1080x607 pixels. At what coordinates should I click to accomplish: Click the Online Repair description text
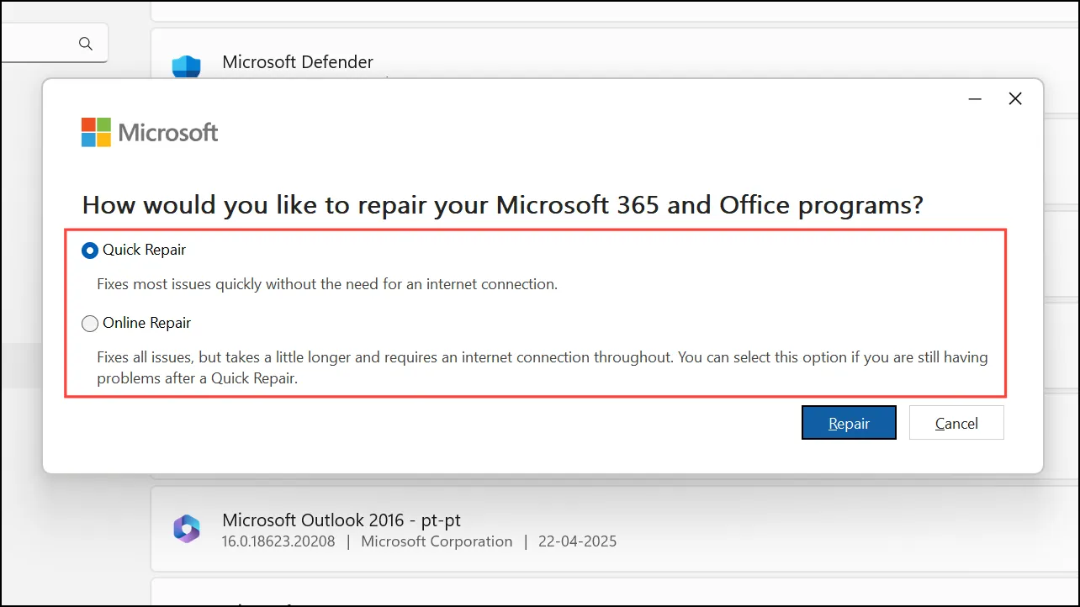click(543, 367)
